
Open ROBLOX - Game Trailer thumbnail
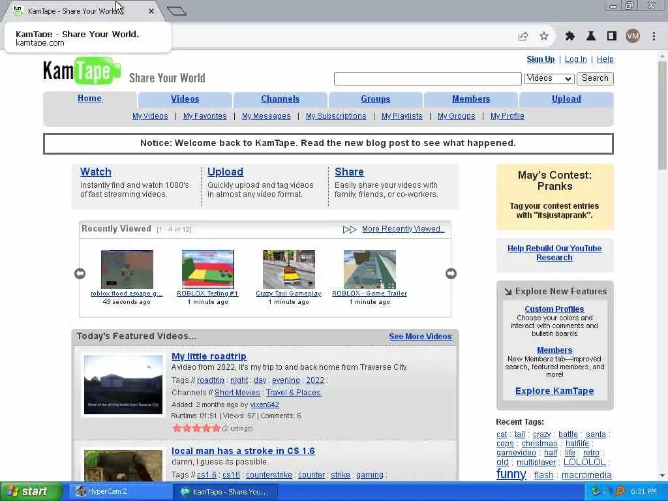tap(370, 269)
